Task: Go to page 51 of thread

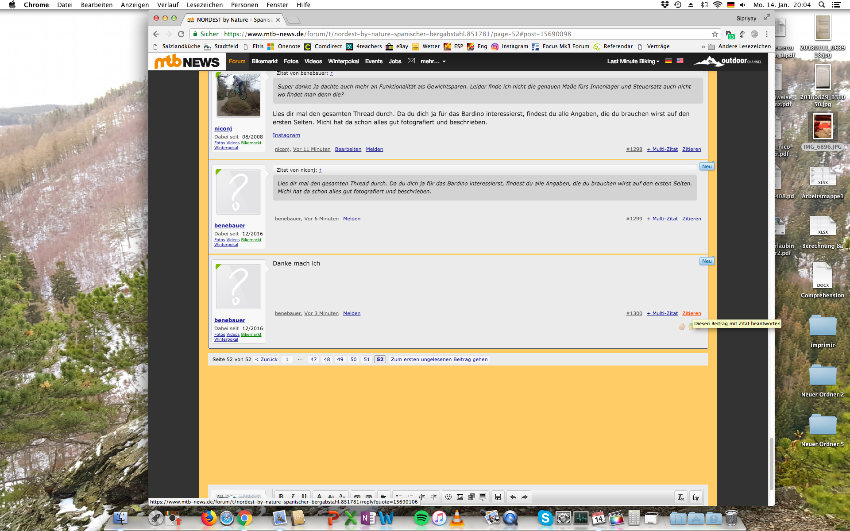Action: point(367,359)
